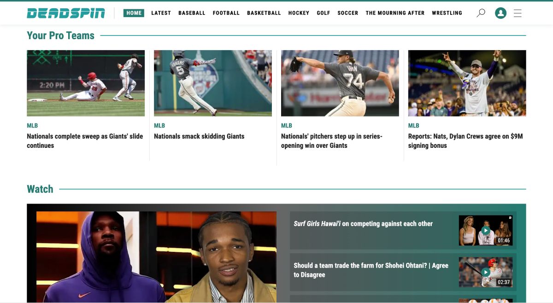Viewport: 553px width, 303px height.
Task: Open the WRESTLING section
Action: [x=447, y=13]
